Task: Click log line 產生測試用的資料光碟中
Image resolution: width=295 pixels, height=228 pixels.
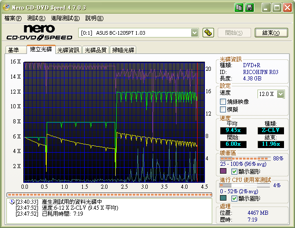Action: click(72, 202)
